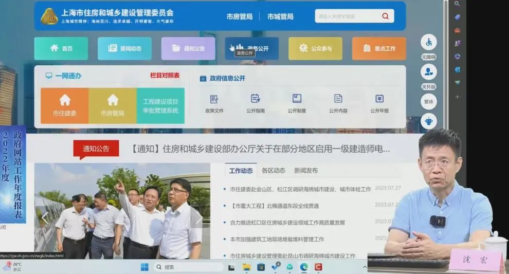Image resolution: width=509 pixels, height=274 pixels.
Task: Show the next carousel photo arrow
Action: (x=199, y=218)
